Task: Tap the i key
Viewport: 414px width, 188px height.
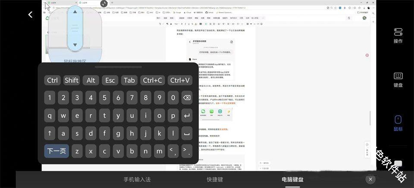Action: 145,116
